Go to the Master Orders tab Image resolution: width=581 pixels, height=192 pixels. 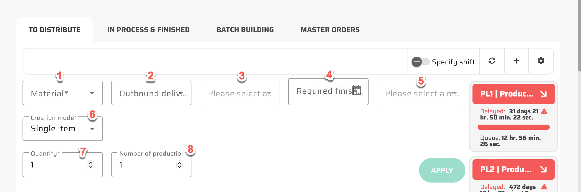tap(330, 30)
